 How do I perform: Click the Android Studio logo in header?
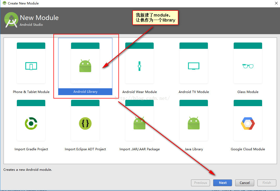coord(11,20)
